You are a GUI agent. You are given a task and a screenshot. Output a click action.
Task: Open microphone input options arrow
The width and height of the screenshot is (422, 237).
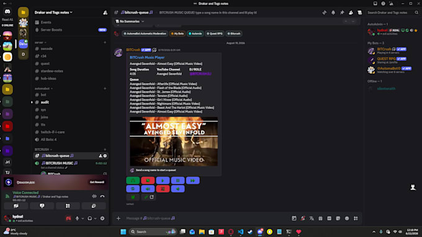point(83,218)
